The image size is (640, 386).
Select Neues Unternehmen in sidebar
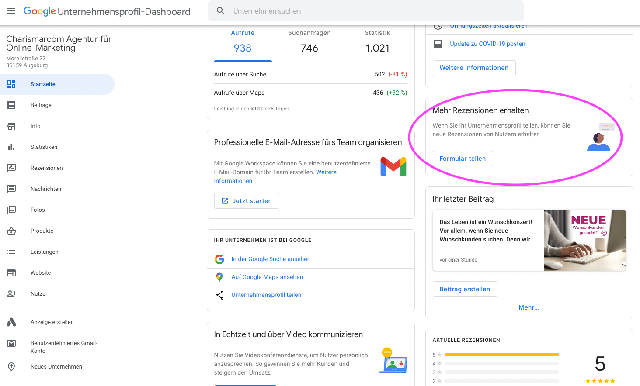click(57, 367)
